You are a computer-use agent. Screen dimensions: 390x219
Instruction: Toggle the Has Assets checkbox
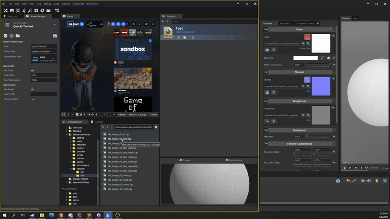[32, 89]
